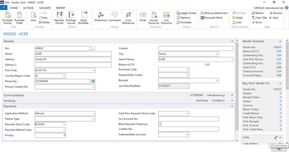Switch to the ACTIONS tab
Image resolution: width=289 pixels, height=152 pixels.
tap(29, 8)
